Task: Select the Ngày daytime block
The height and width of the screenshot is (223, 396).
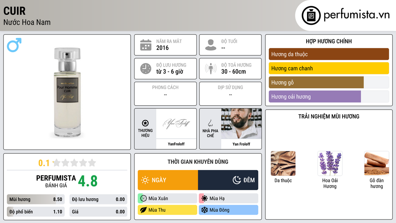Action: tap(168, 180)
